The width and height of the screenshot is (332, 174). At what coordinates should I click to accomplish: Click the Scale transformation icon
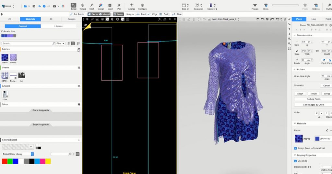pyautogui.click(x=297, y=51)
